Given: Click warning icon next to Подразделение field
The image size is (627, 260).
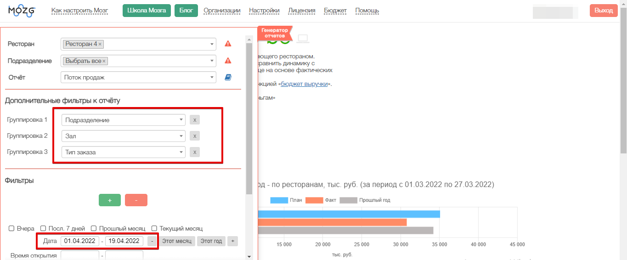Looking at the screenshot, I should 228,61.
